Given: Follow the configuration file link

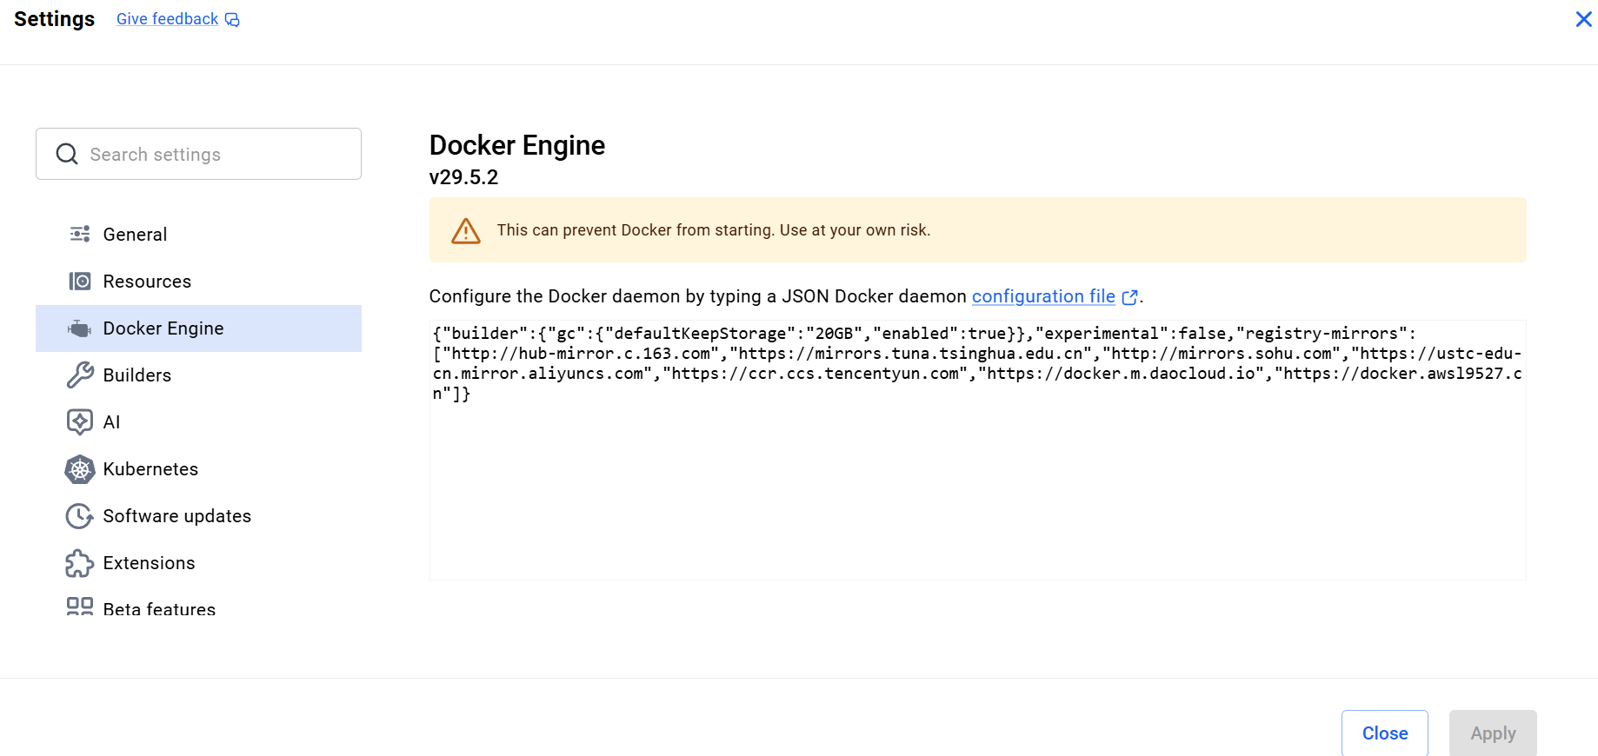Looking at the screenshot, I should [x=1043, y=296].
